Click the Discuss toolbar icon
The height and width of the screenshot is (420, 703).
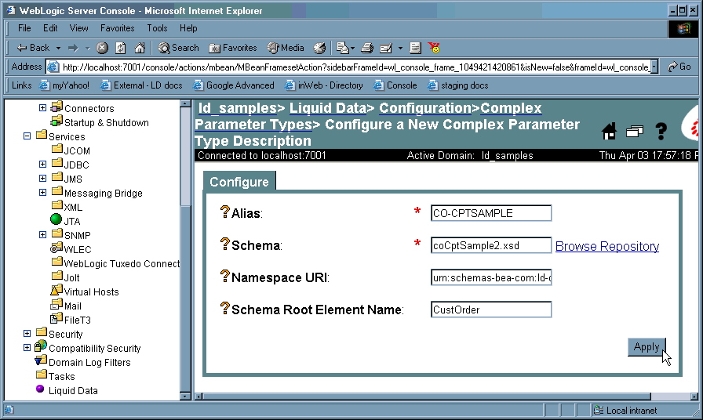pyautogui.click(x=416, y=48)
